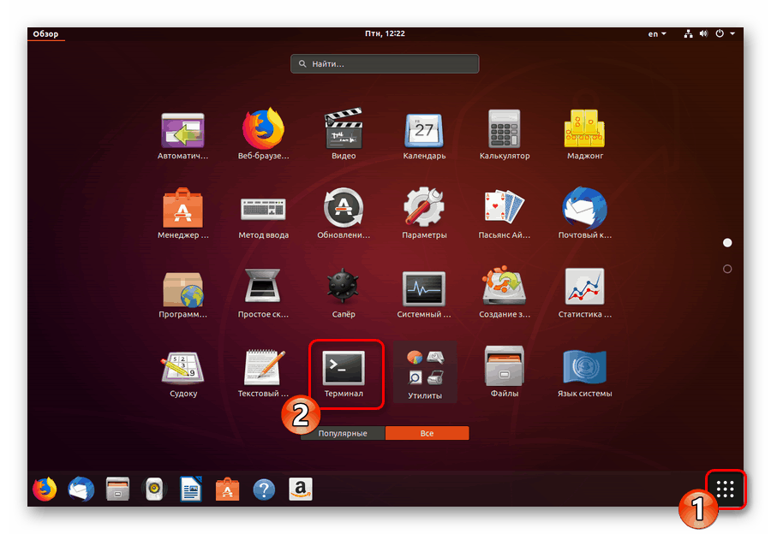
Task: Open the Автоматич... backup app
Action: coord(182,135)
